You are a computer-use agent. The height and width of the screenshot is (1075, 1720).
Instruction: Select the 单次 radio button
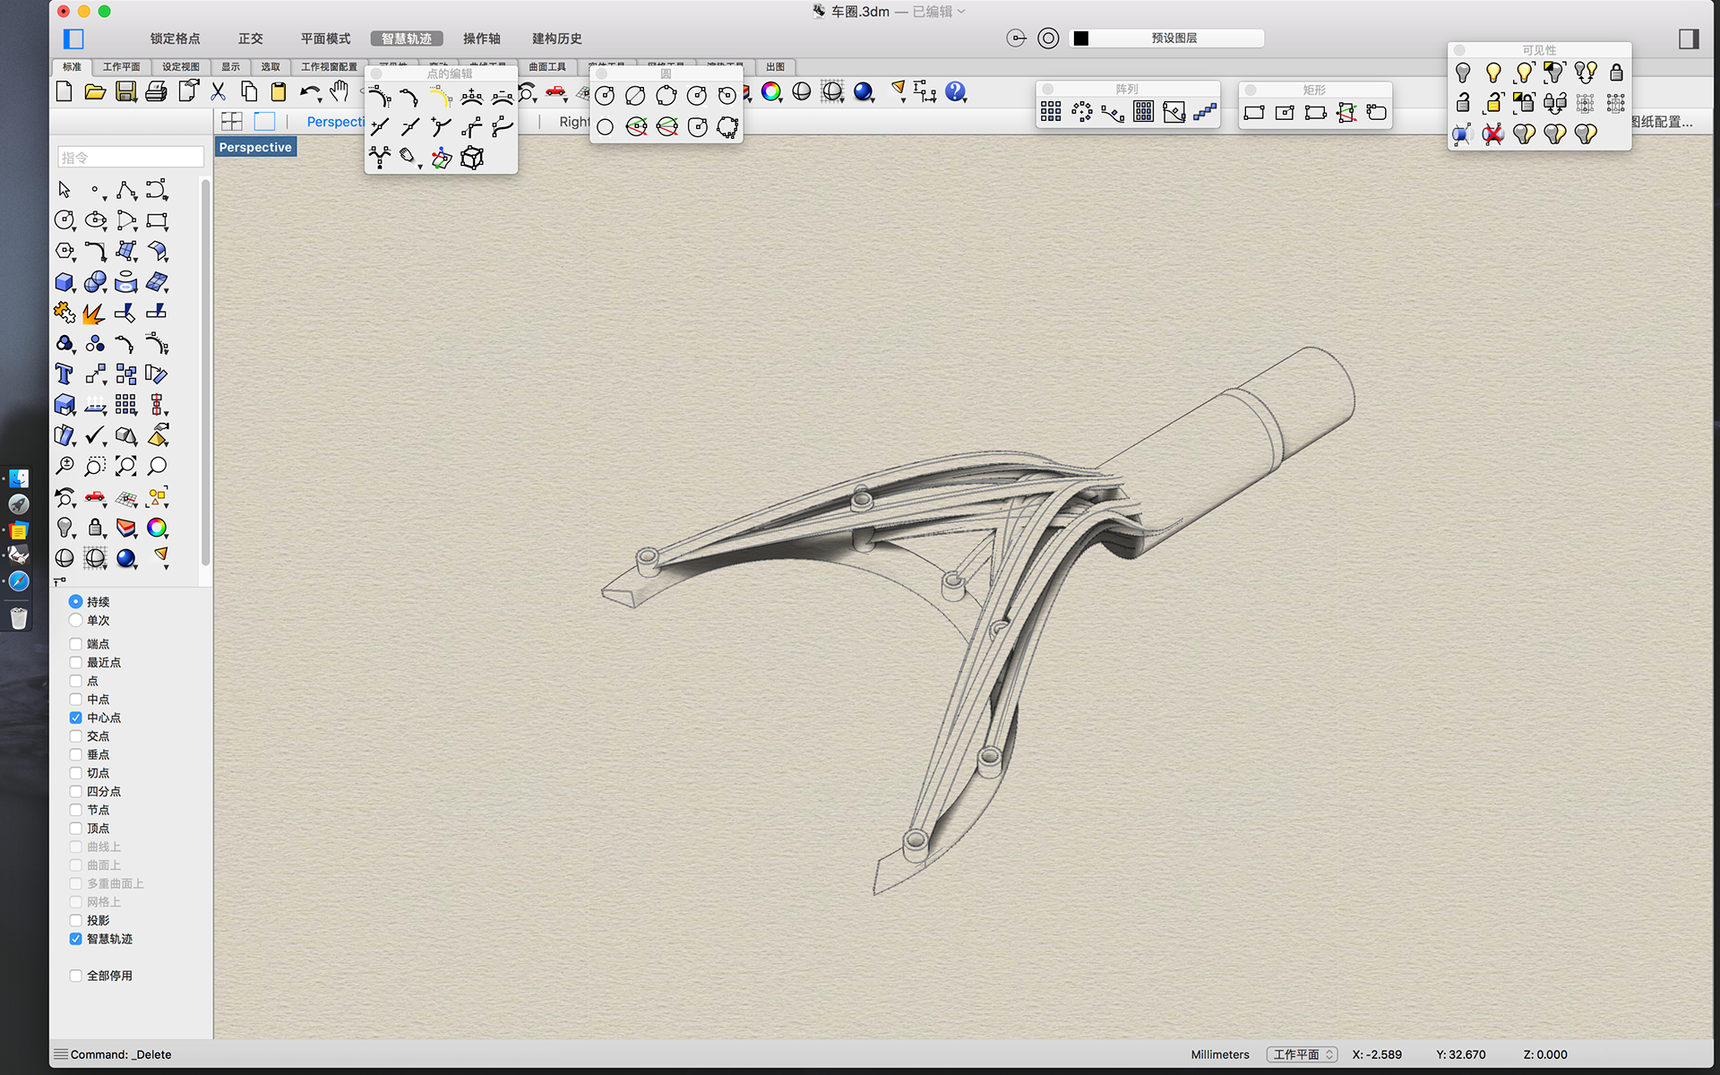[x=76, y=620]
